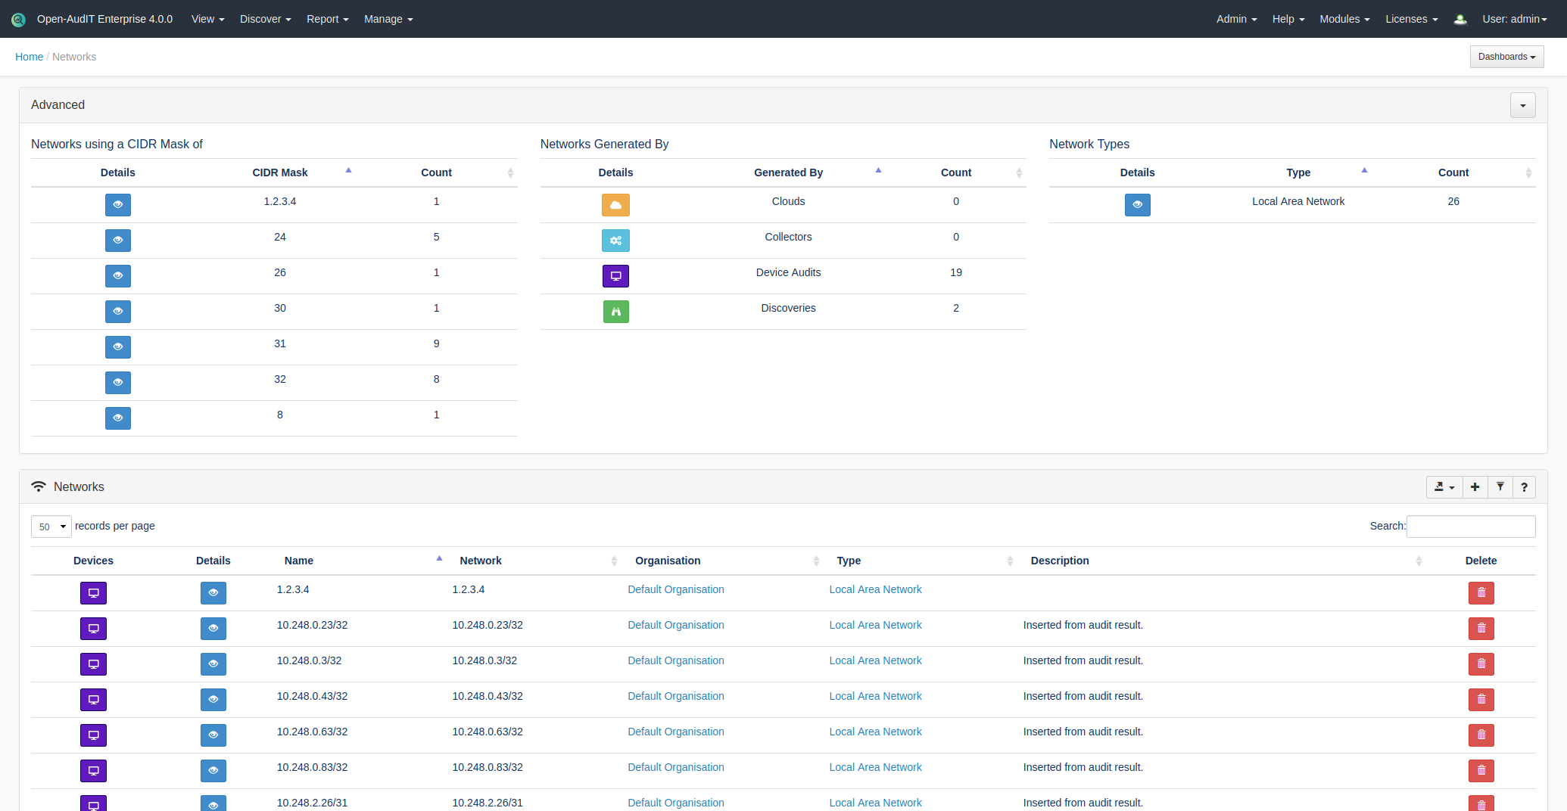View details for CIDR mask 30
Screen dimensions: 1567x811
117,312
